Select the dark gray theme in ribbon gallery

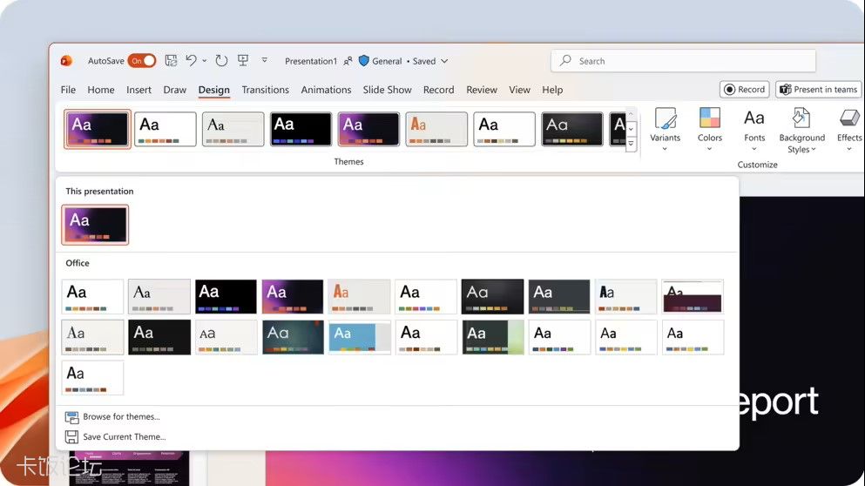point(572,129)
